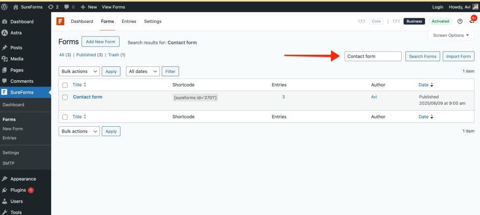The width and height of the screenshot is (480, 215).
Task: Switch to the Entries tab
Action: (129, 21)
